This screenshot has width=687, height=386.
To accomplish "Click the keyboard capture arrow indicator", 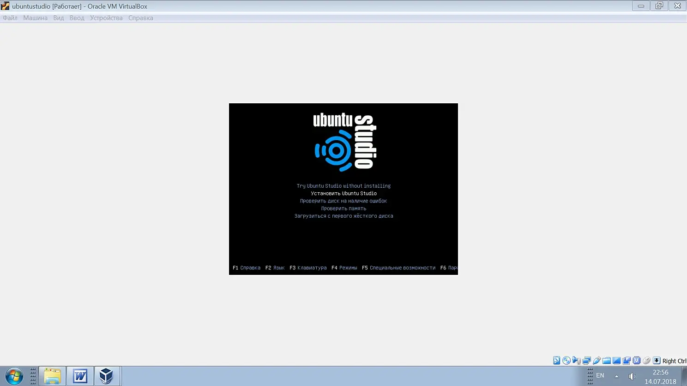I will pyautogui.click(x=657, y=361).
